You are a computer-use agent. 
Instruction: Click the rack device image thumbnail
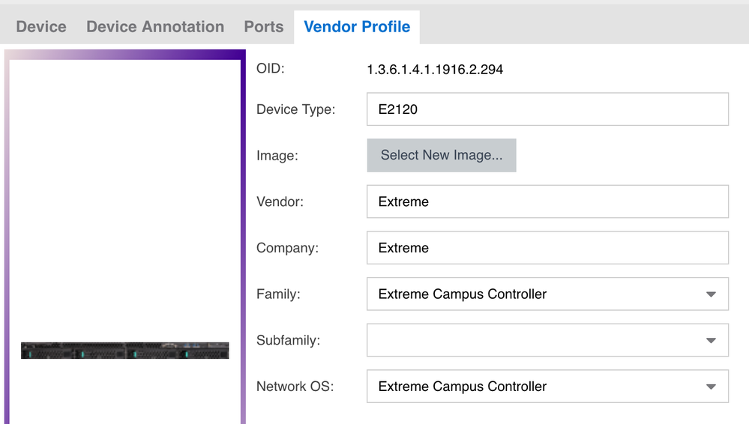coord(124,351)
